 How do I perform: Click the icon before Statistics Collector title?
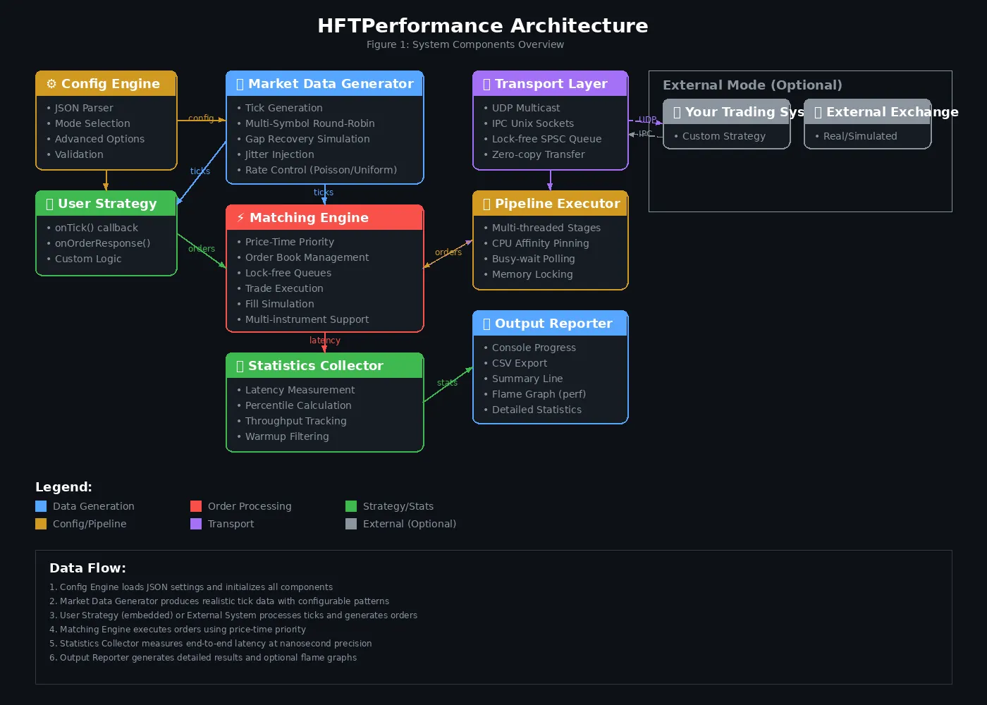pos(240,366)
